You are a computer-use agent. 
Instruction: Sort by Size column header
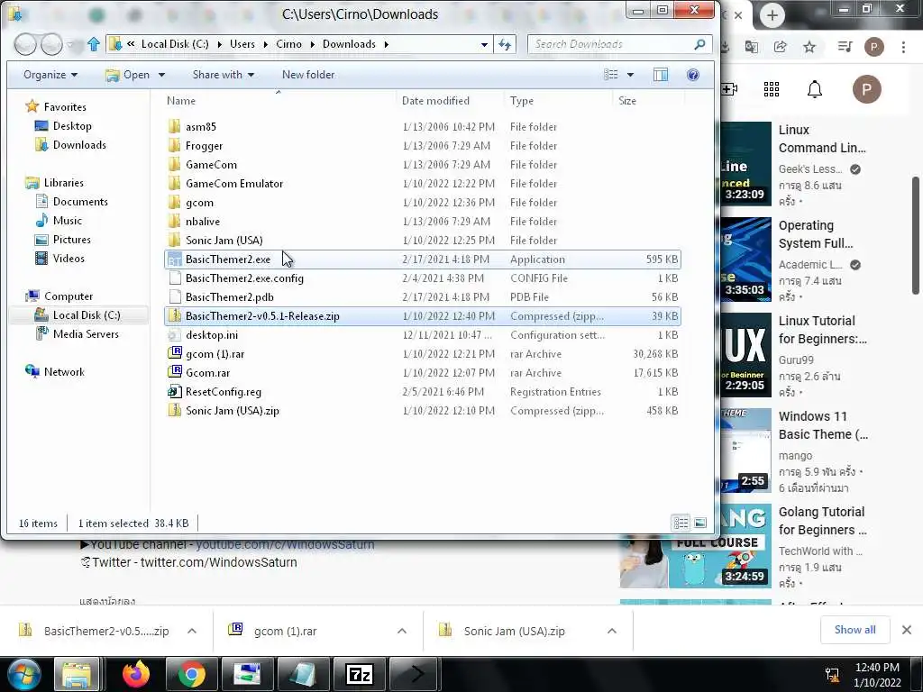click(627, 101)
